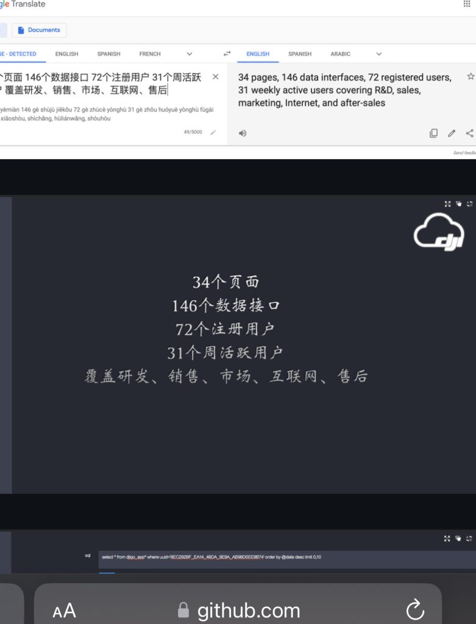Clear the source text with X
The height and width of the screenshot is (624, 476).
tap(215, 77)
